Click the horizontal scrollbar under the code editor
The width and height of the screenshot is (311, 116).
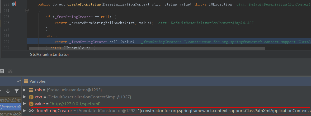click(x=147, y=48)
